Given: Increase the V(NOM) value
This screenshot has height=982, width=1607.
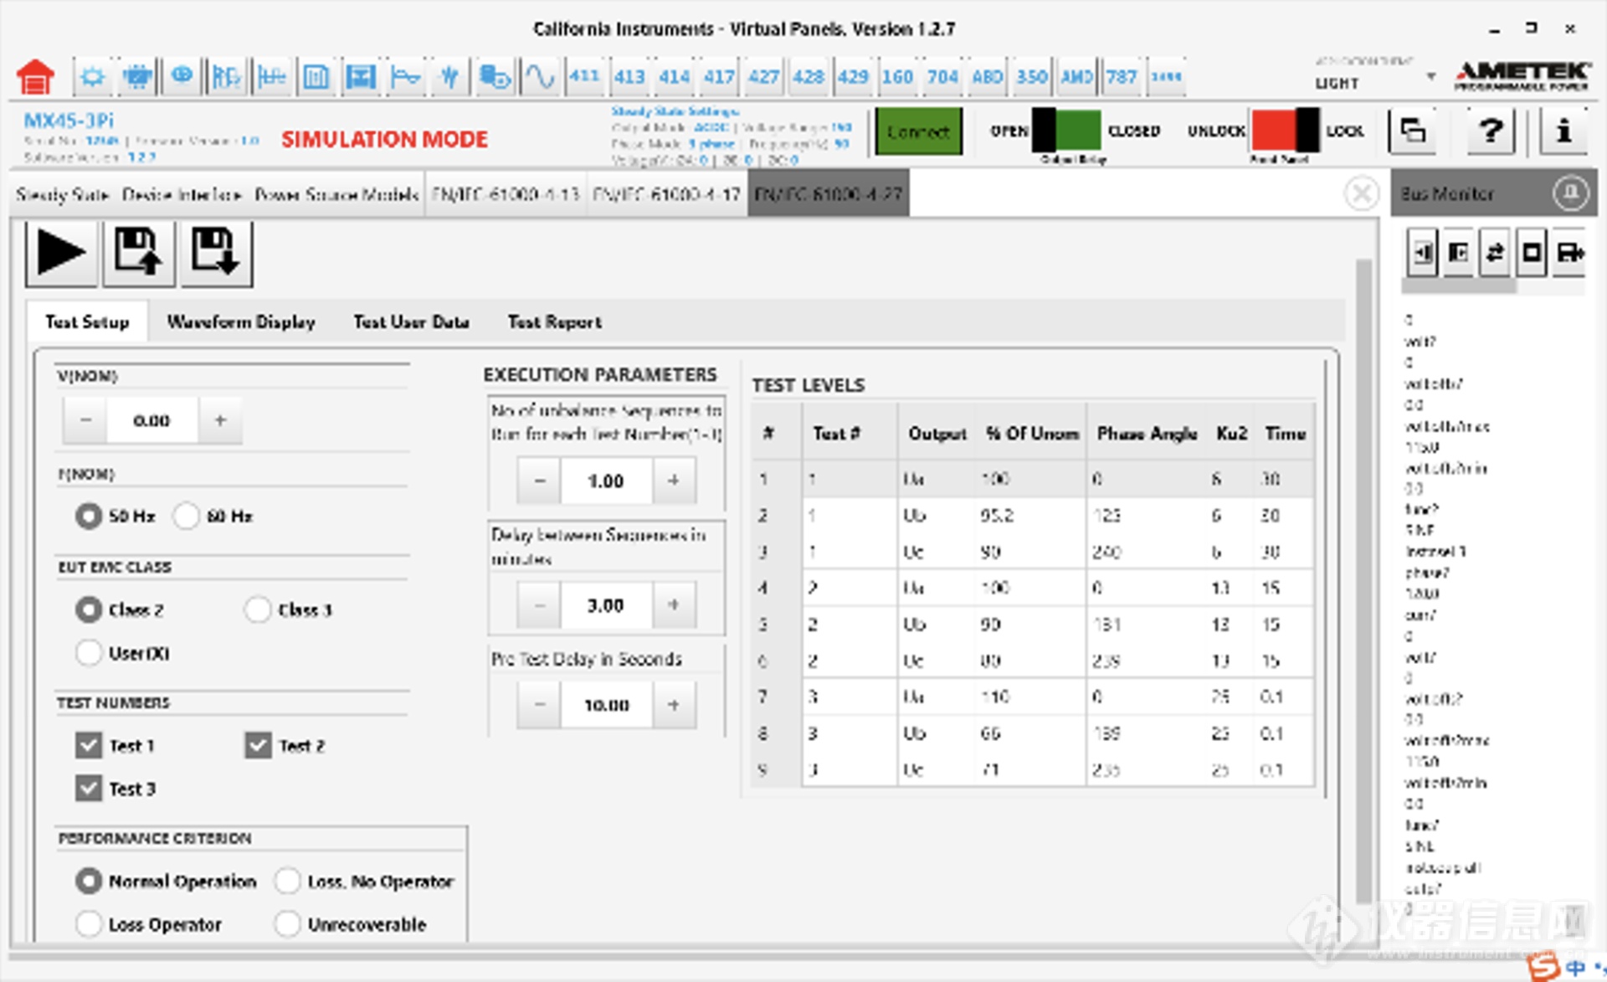Looking at the screenshot, I should click(x=220, y=420).
